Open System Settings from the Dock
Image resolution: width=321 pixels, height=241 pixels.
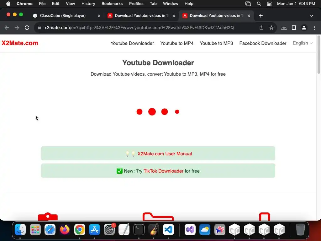pyautogui.click(x=109, y=229)
